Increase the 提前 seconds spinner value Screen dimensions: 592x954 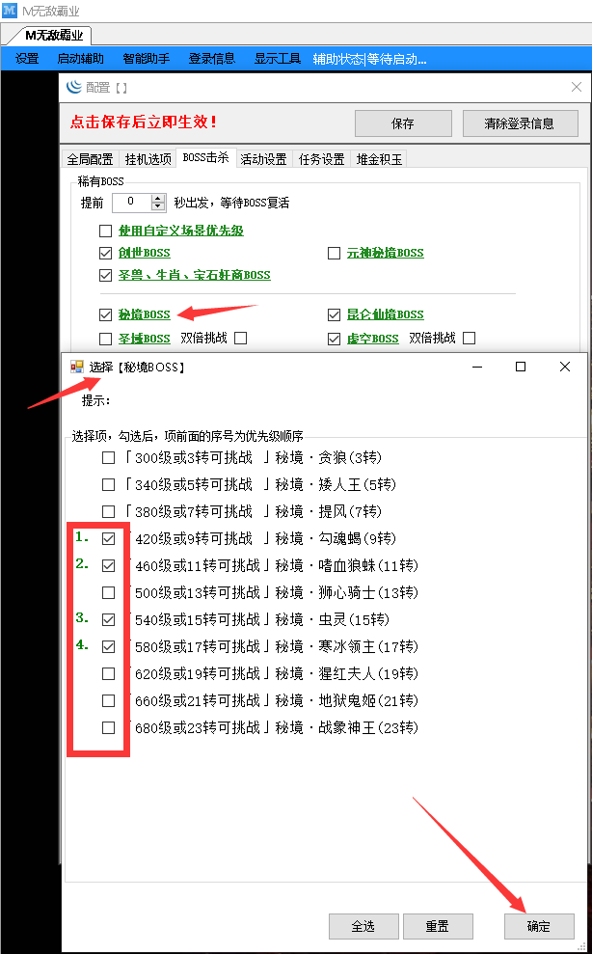click(x=158, y=199)
